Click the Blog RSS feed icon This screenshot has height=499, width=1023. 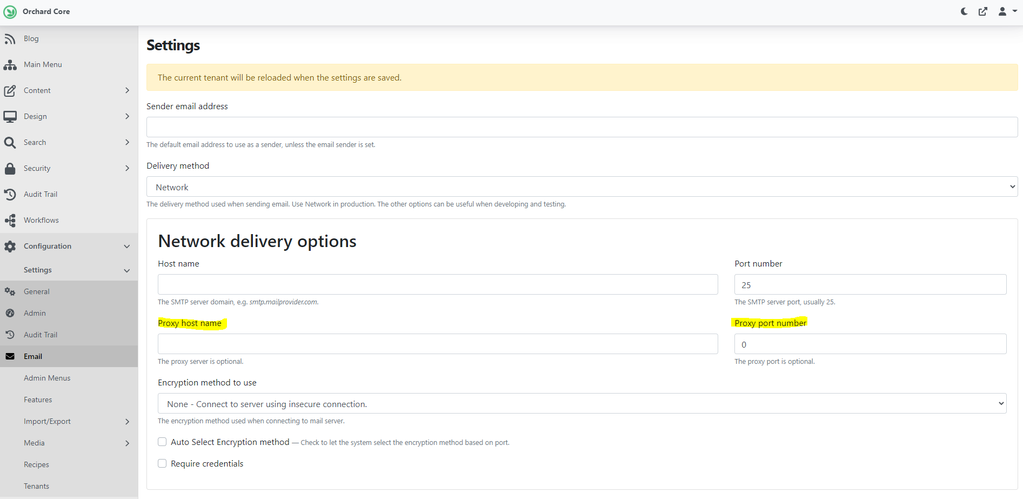(x=10, y=39)
